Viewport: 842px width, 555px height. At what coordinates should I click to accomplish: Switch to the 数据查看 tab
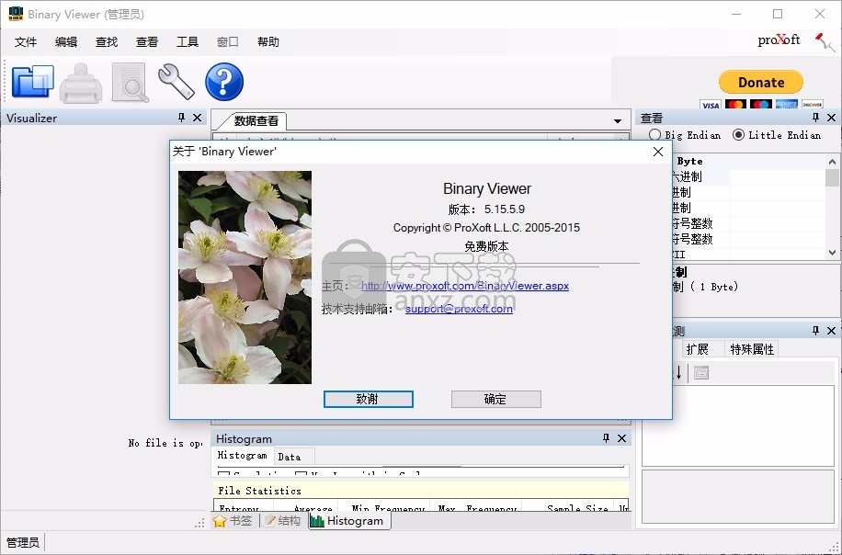click(256, 120)
